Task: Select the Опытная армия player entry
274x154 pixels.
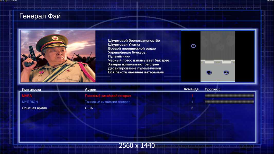Action: point(34,108)
